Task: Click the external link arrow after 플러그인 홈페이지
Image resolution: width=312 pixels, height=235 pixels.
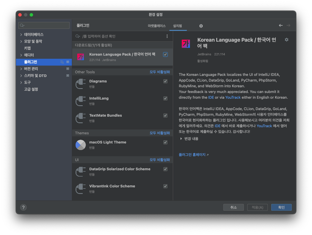Action: (x=208, y=155)
